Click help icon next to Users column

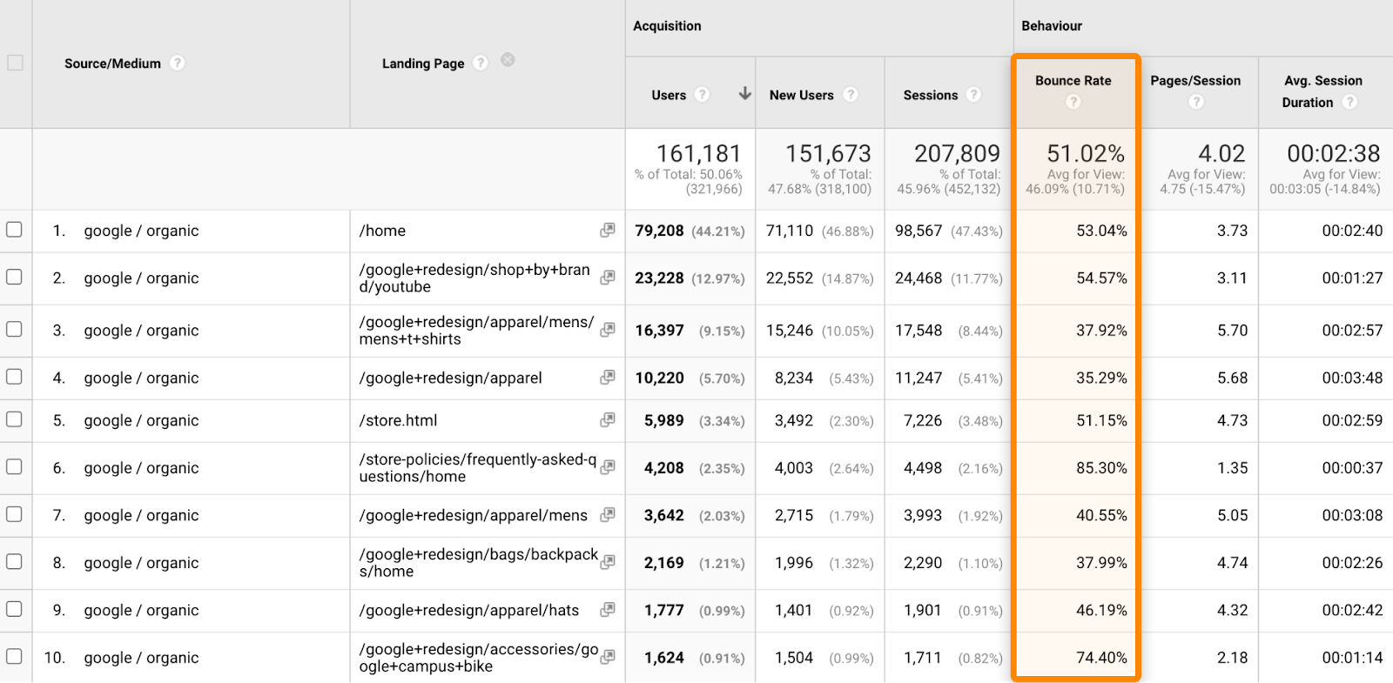click(703, 95)
